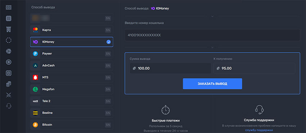The width and height of the screenshot is (306, 133).
Task: Click the К получению amount field
Action: click(x=254, y=68)
